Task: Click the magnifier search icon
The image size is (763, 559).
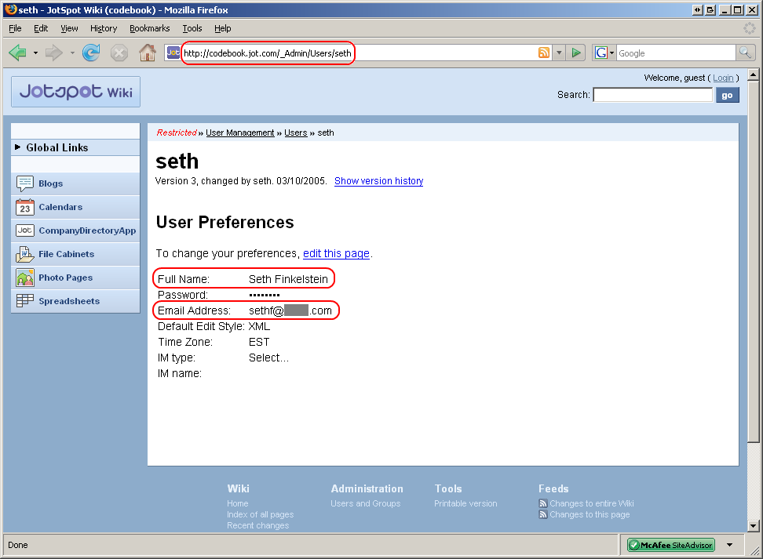Action: pyautogui.click(x=745, y=53)
